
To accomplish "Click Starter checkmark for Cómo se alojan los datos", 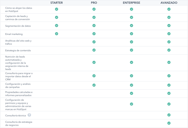I will [x=57, y=9].
